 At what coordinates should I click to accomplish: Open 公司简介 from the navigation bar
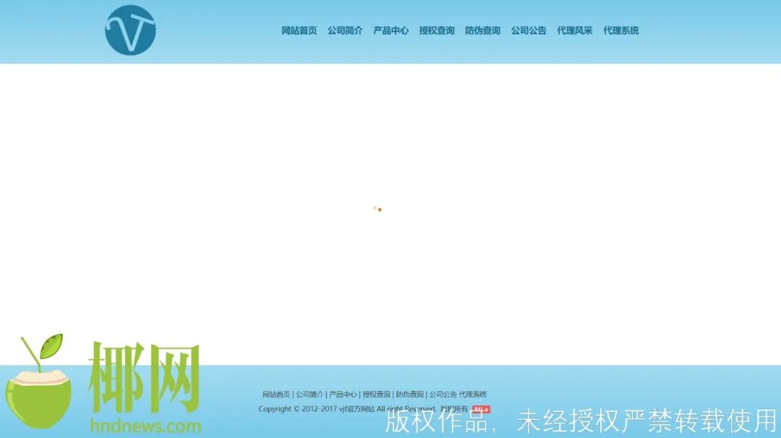(x=345, y=30)
